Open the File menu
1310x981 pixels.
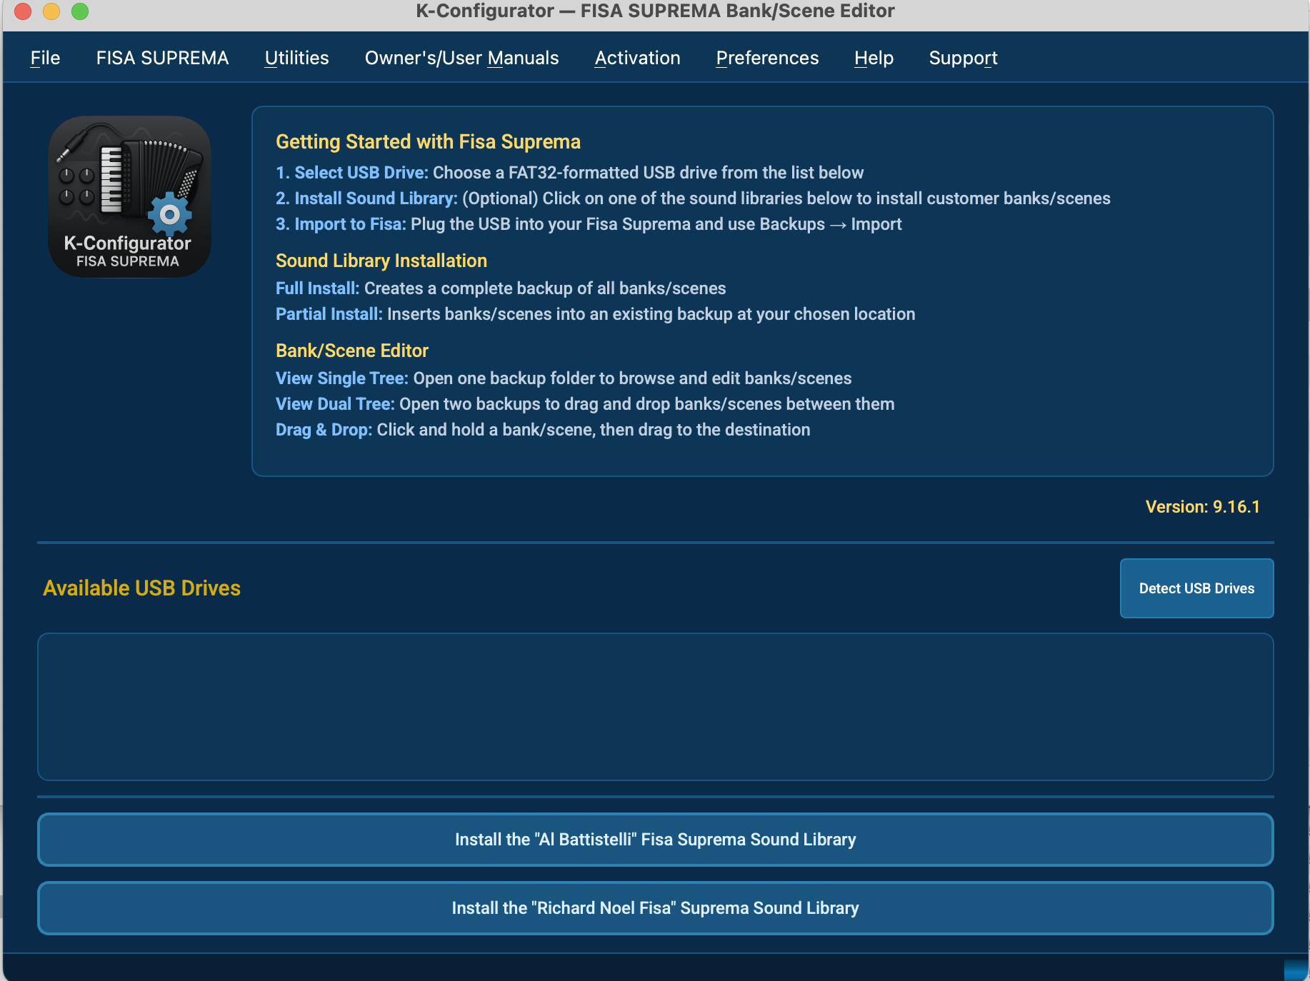45,58
